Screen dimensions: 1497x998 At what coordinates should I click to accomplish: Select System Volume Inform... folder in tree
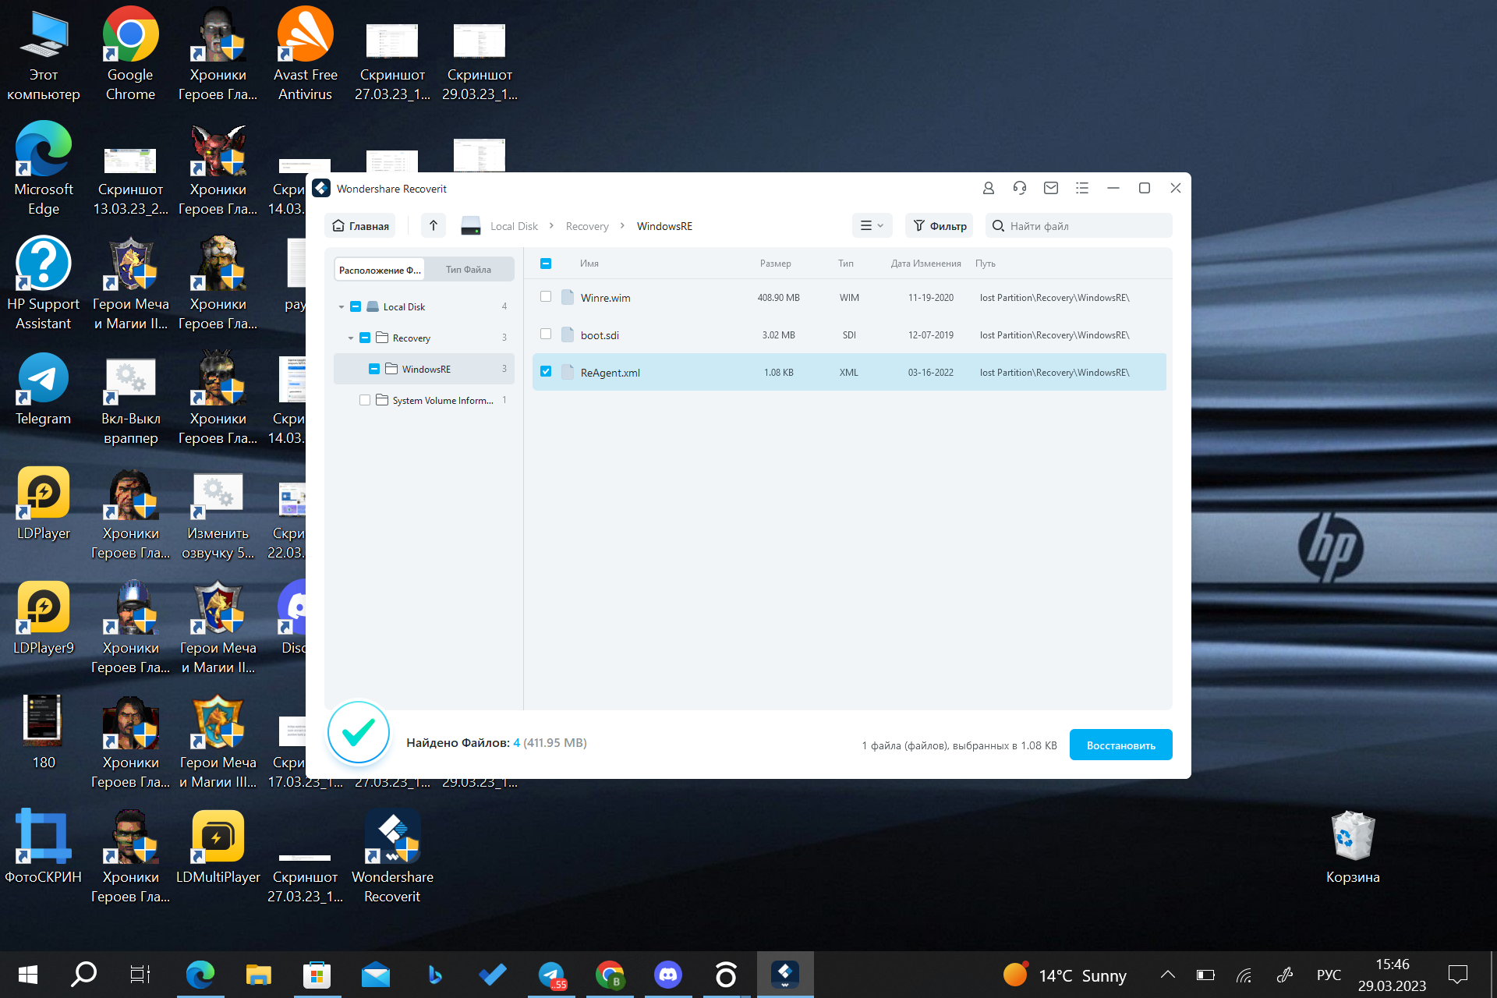click(x=424, y=400)
